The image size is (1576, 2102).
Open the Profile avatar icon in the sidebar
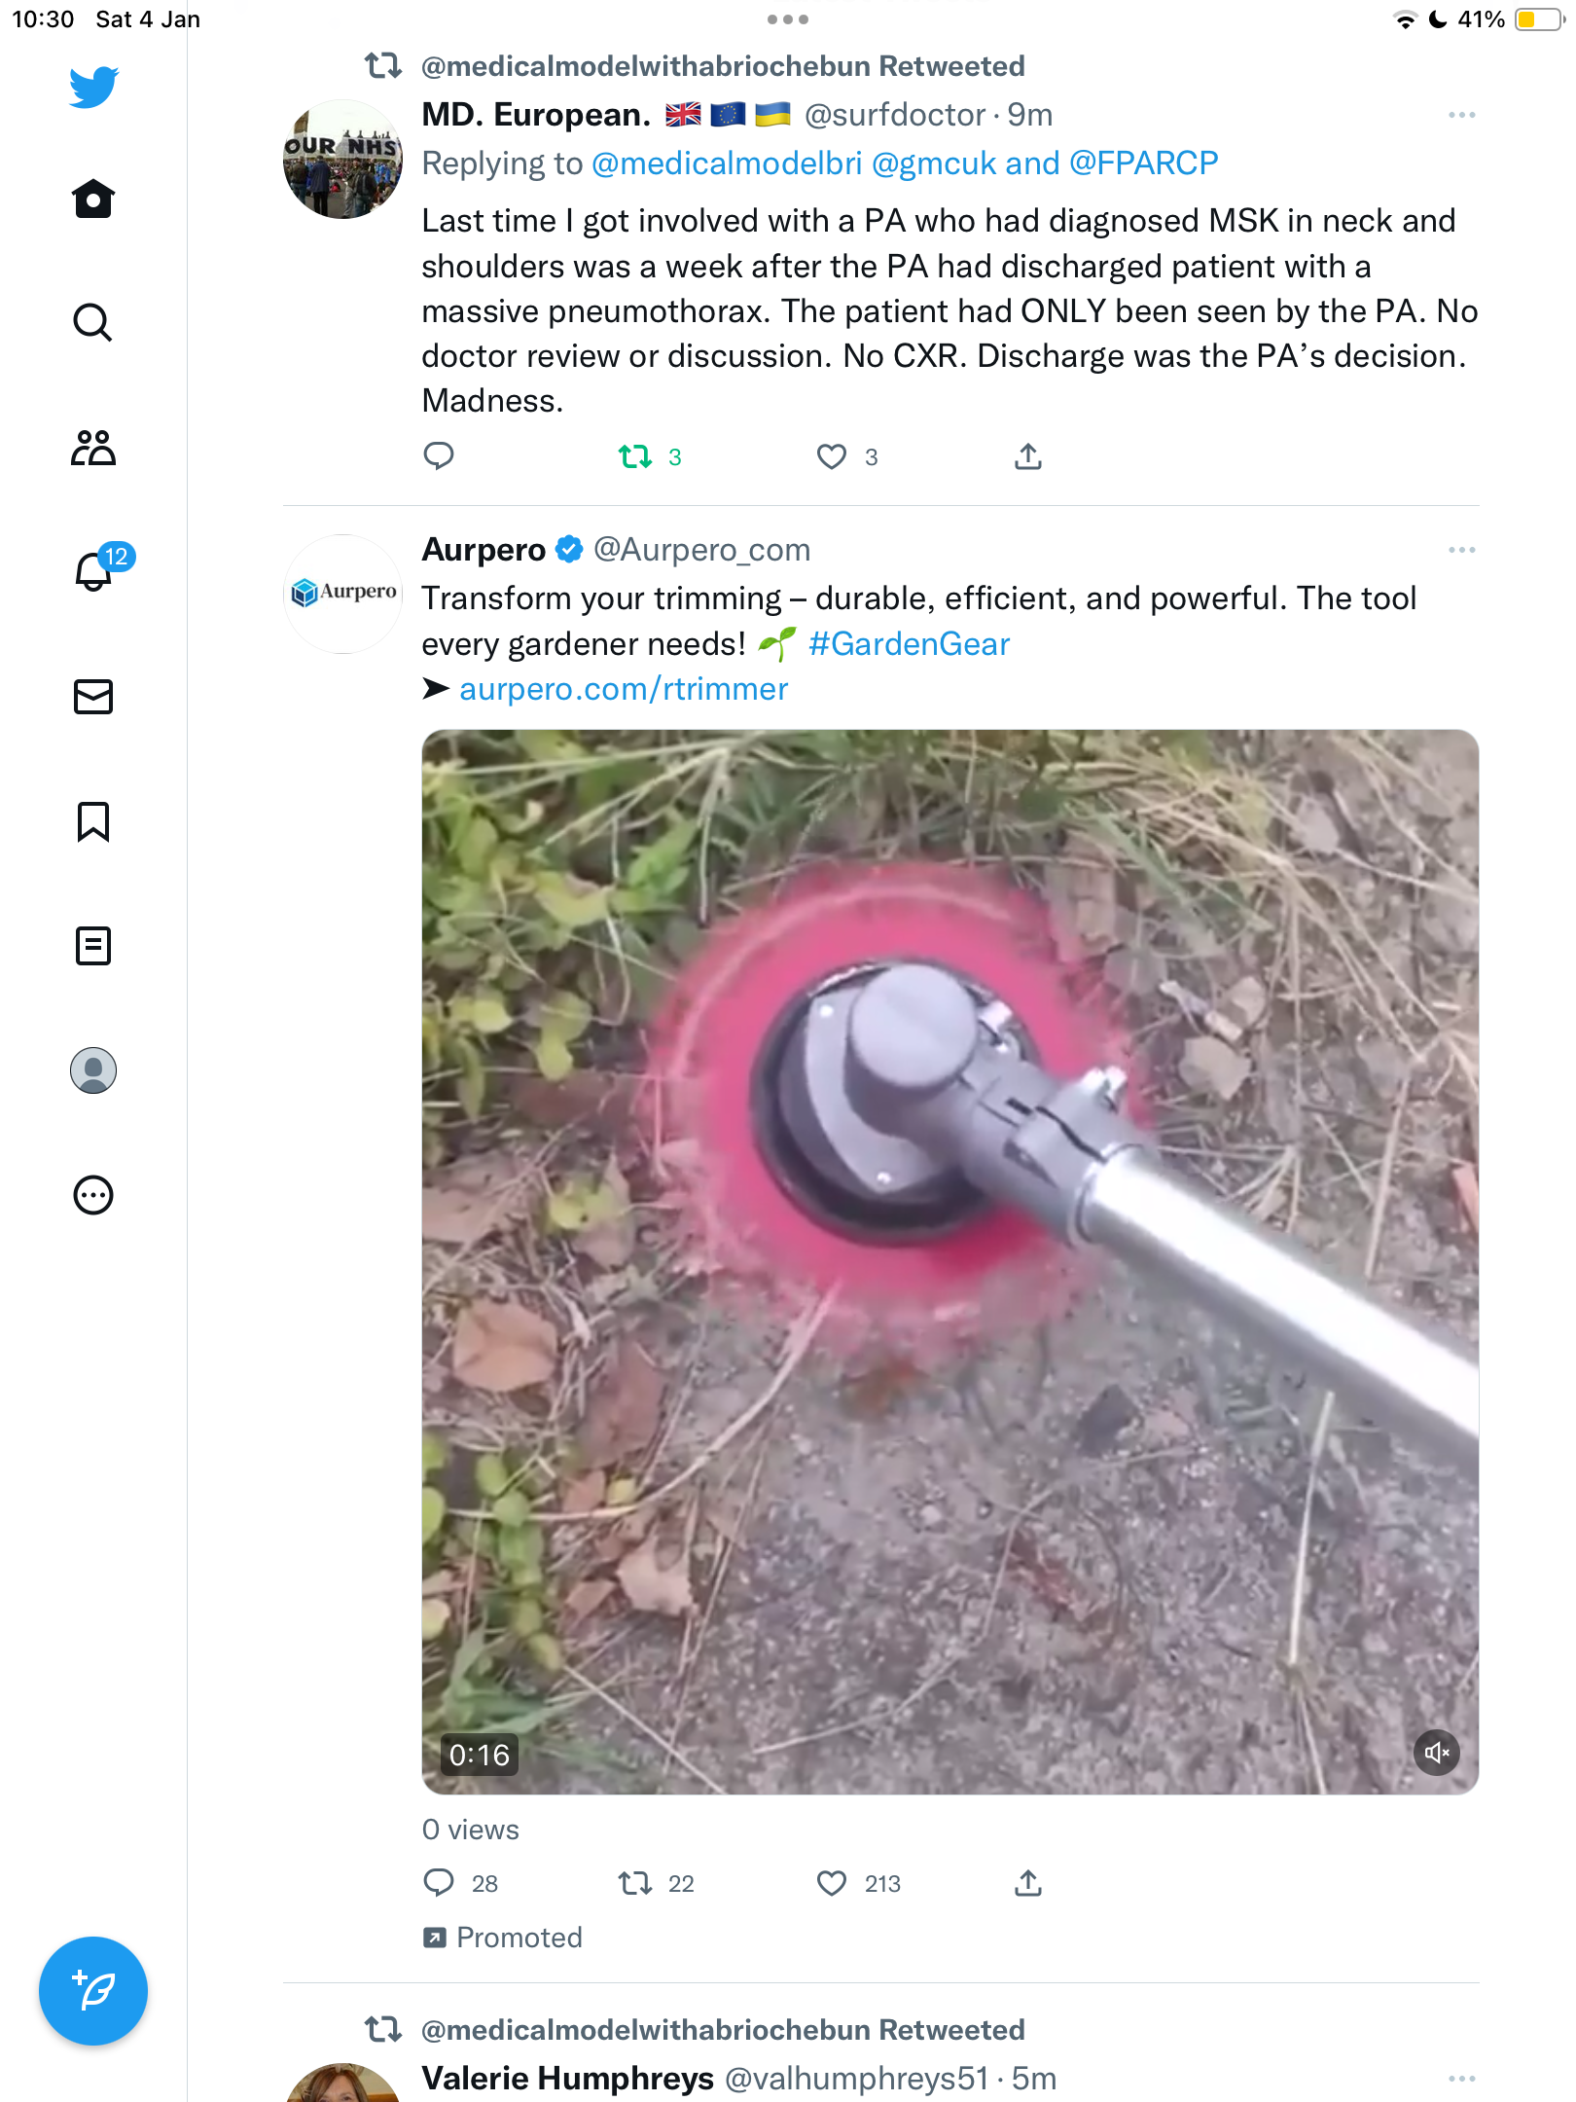click(93, 1070)
